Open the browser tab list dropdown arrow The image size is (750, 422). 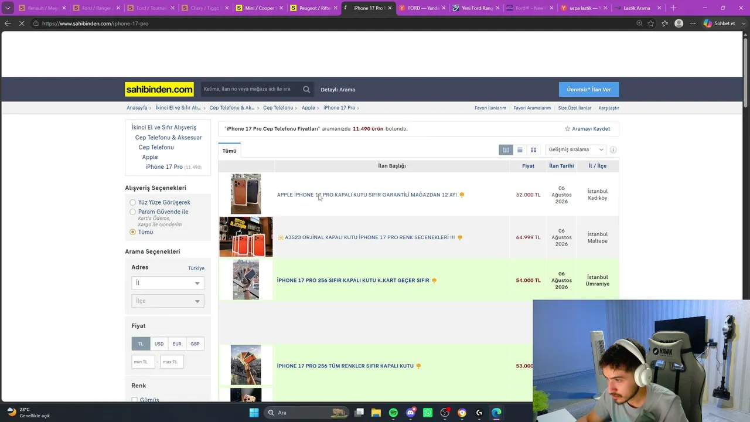point(8,8)
